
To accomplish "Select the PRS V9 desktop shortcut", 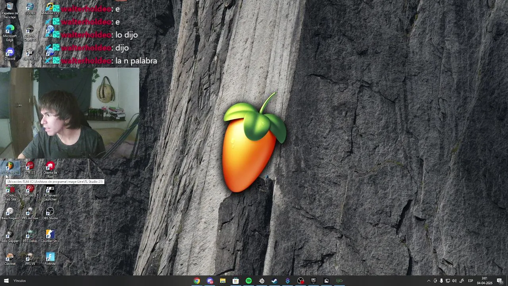I will pyautogui.click(x=30, y=259).
